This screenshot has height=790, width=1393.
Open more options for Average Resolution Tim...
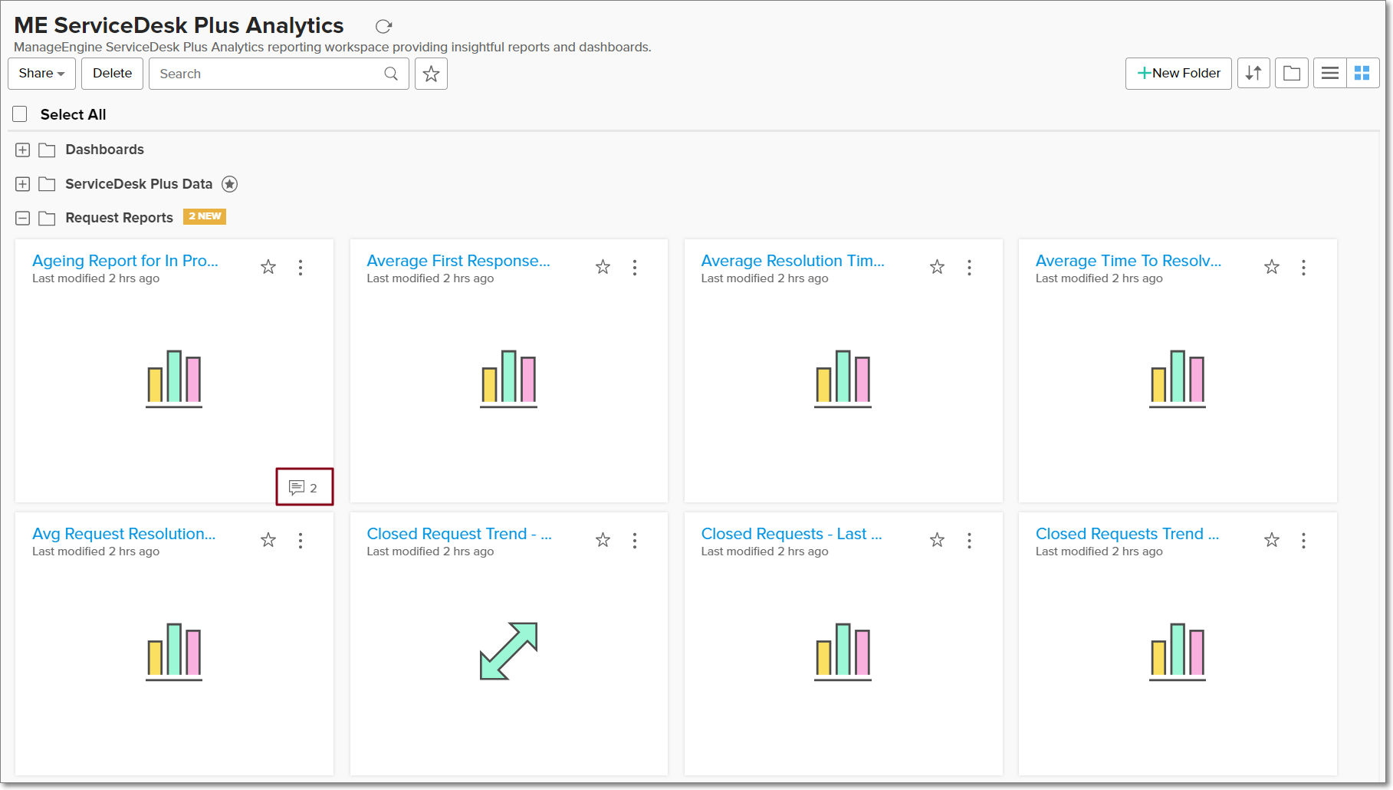969,268
